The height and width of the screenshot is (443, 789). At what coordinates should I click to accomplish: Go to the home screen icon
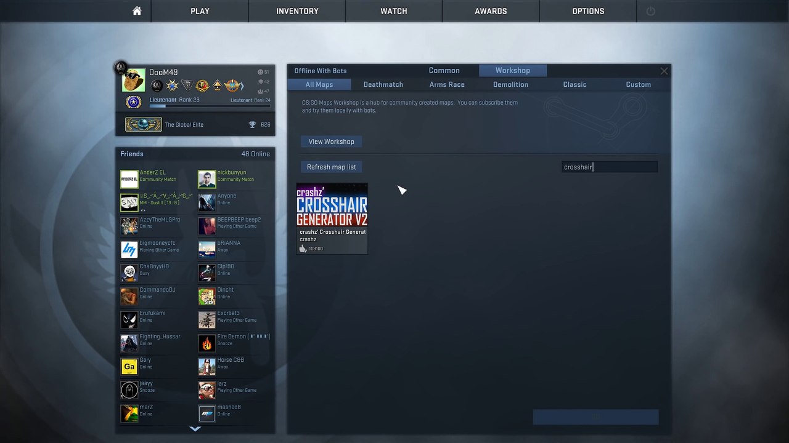coord(137,11)
